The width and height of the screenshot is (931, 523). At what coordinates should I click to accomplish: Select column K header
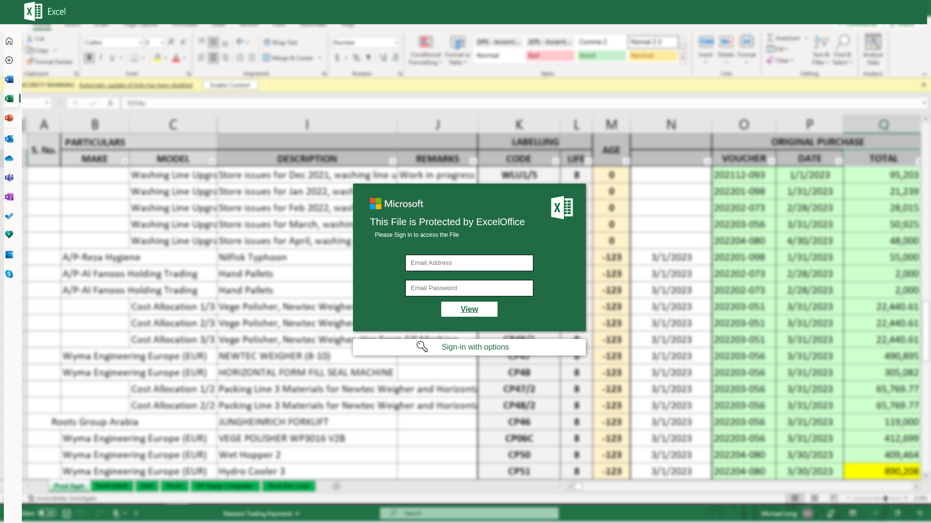pyautogui.click(x=519, y=124)
